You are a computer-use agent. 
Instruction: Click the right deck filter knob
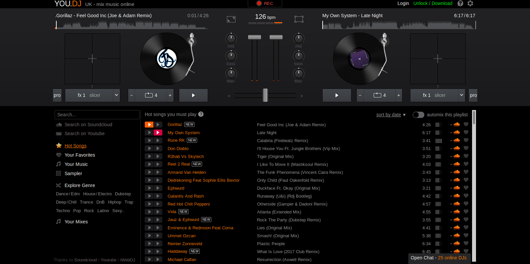[298, 73]
